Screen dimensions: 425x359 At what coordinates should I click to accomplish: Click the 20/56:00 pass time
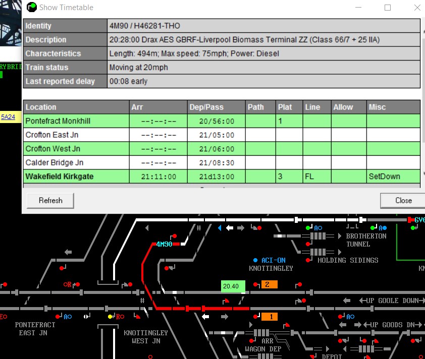pyautogui.click(x=217, y=122)
